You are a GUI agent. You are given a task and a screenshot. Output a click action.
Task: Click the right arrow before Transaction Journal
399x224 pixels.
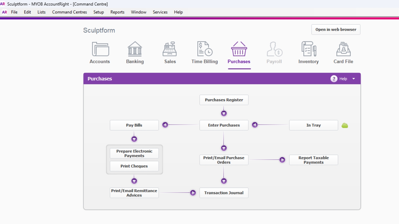coord(193,193)
